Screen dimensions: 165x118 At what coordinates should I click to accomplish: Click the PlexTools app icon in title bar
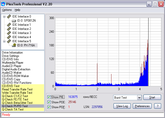click(x=3, y=4)
